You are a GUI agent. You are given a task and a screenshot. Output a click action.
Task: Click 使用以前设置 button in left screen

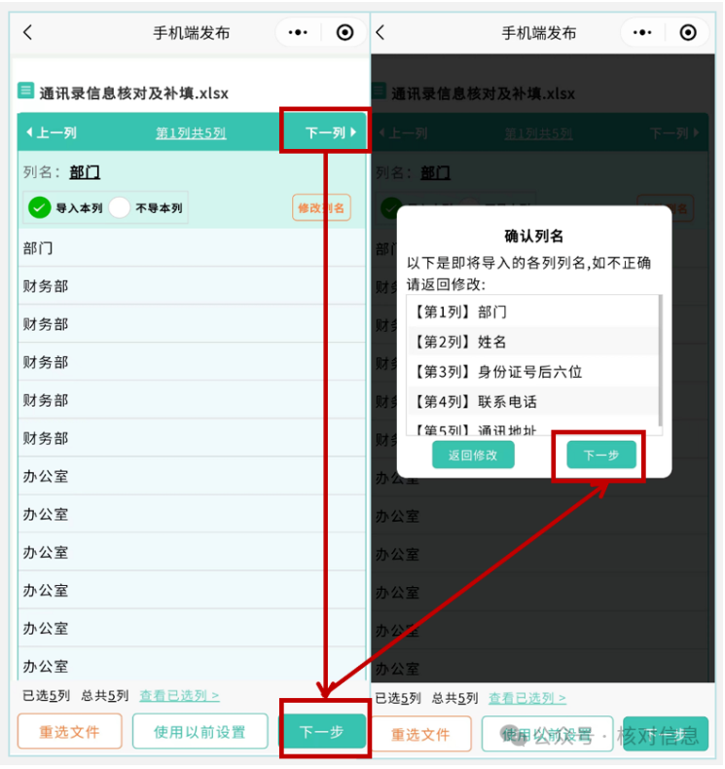(x=200, y=731)
